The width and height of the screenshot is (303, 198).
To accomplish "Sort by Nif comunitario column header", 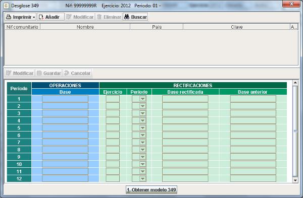I will [22, 27].
